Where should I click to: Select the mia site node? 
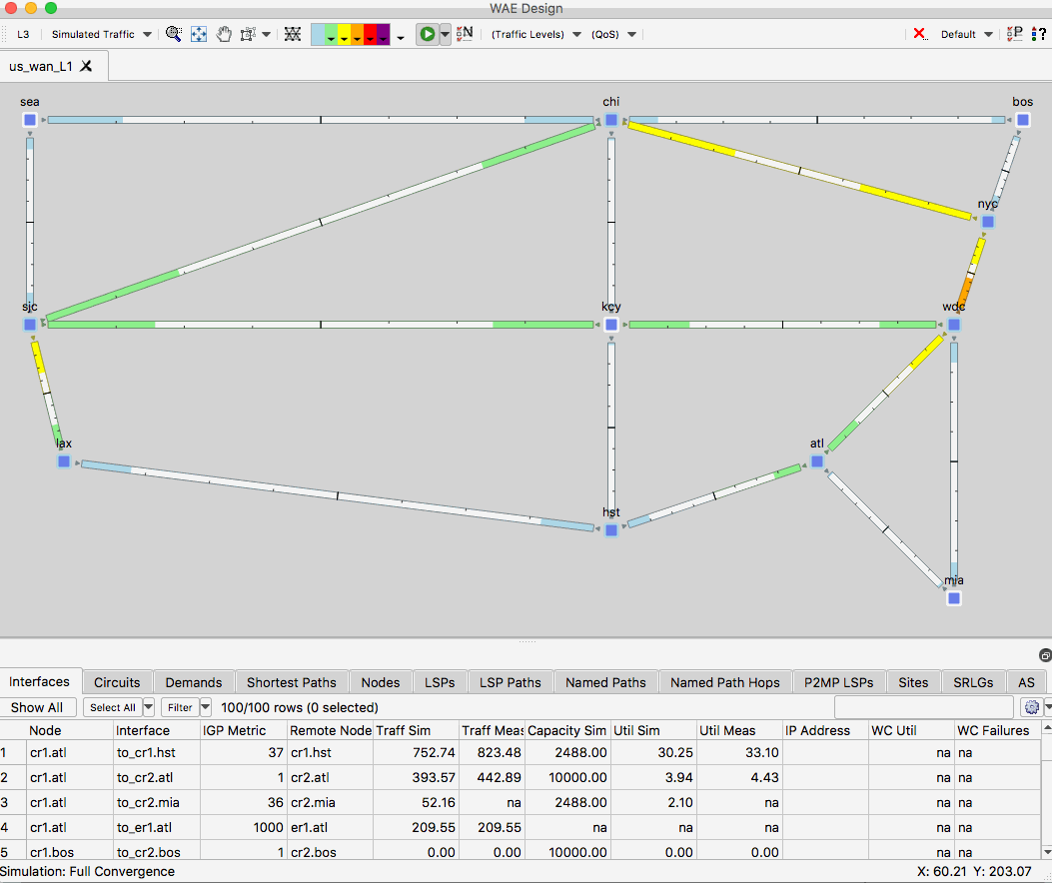[953, 598]
